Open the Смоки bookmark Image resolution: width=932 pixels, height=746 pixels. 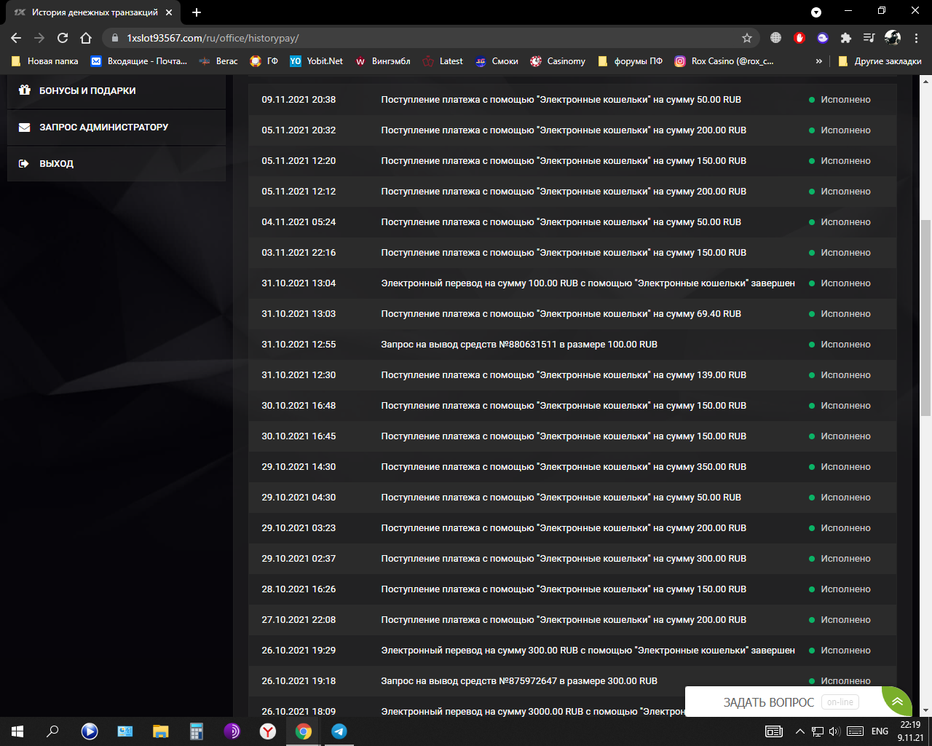tap(497, 61)
